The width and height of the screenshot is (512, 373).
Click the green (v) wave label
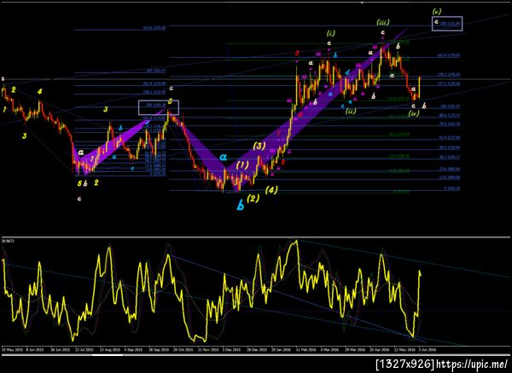437,12
